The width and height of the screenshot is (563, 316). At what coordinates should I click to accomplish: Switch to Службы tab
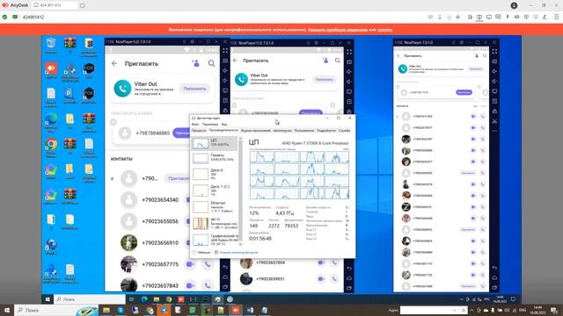[344, 131]
